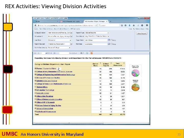Click the browser search box
This screenshot has height=138, width=184.
[109, 25]
